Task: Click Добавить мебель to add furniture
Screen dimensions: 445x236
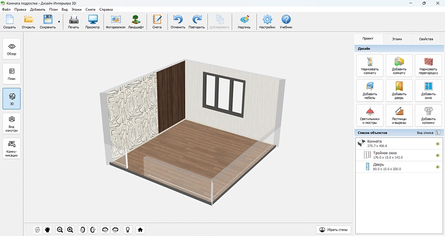Action: tap(369, 90)
